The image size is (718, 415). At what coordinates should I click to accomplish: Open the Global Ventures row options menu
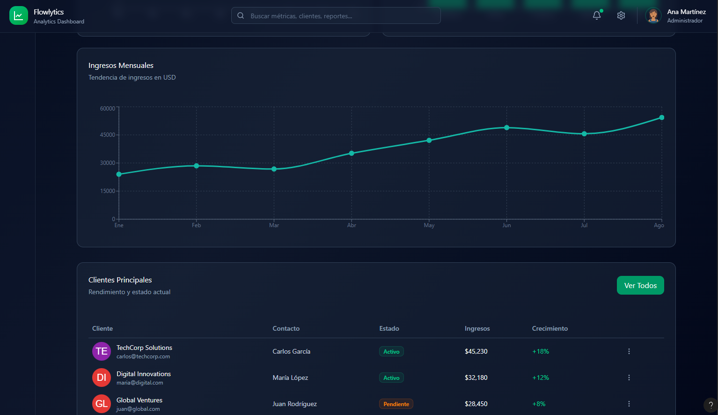pos(629,404)
